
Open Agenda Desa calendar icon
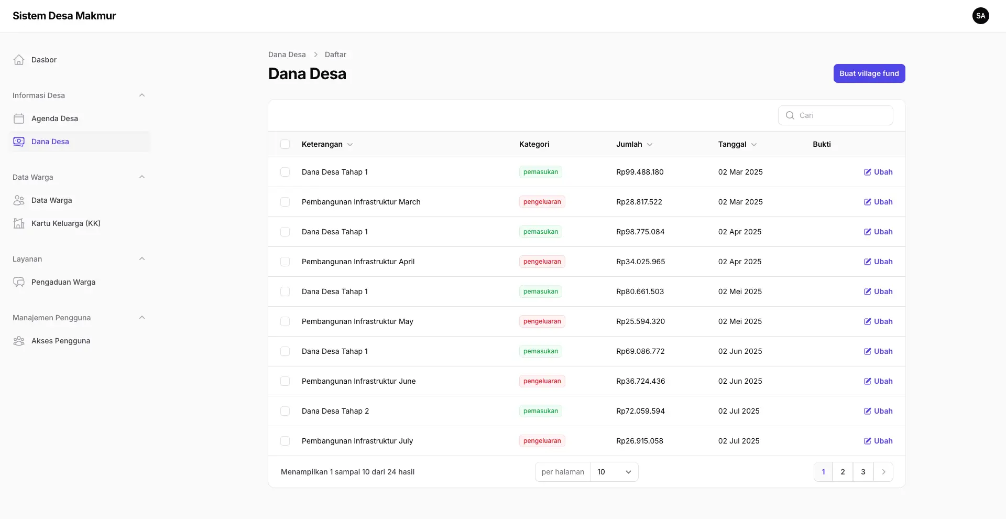click(19, 118)
